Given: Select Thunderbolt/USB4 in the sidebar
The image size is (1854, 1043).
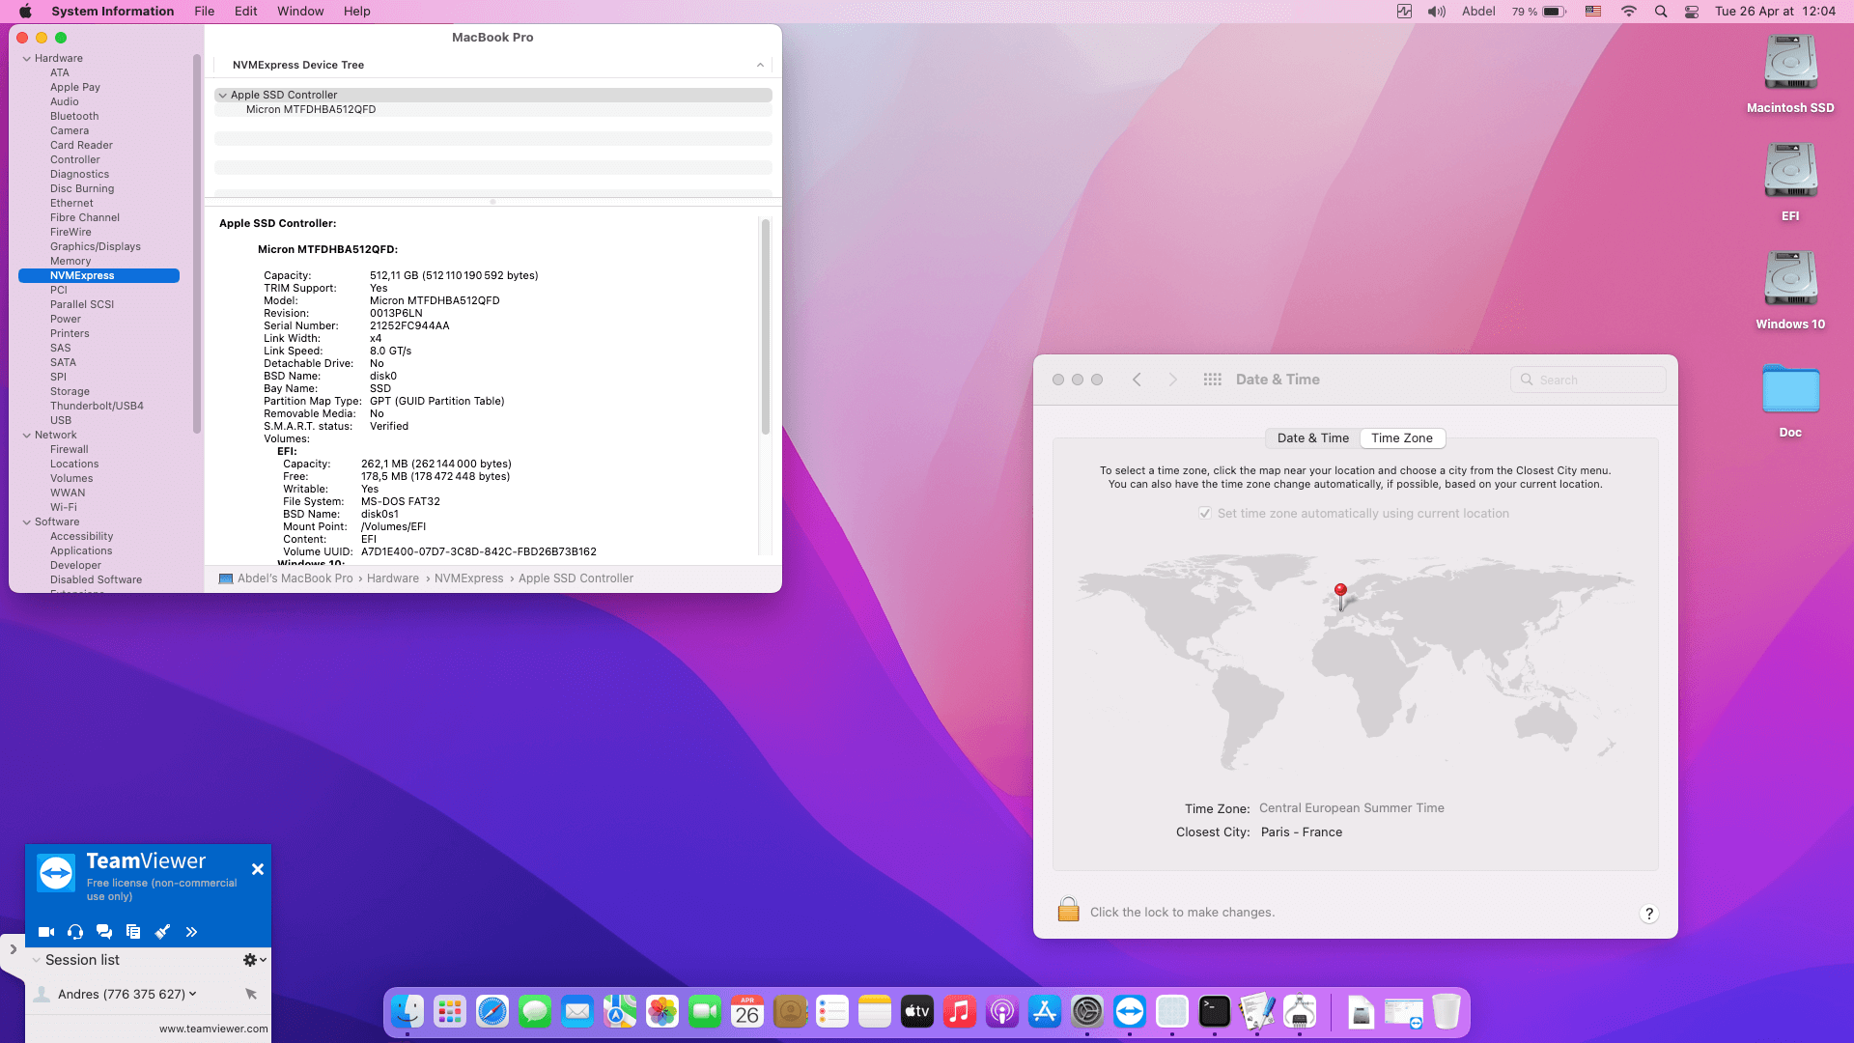Looking at the screenshot, I should [x=98, y=407].
